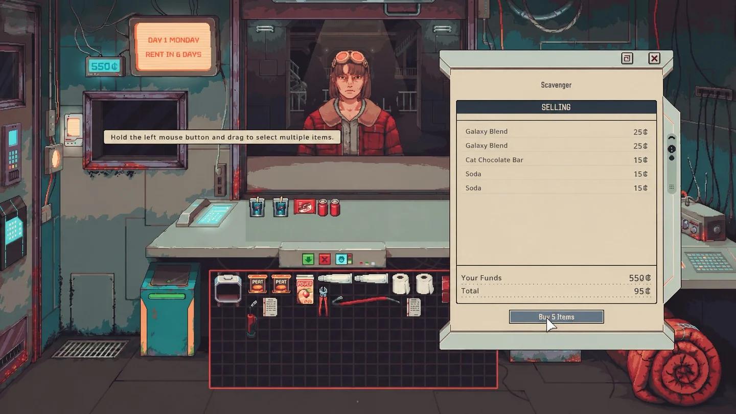Click the green down-arrow accept button
Screen dimensions: 736x414
[308, 259]
